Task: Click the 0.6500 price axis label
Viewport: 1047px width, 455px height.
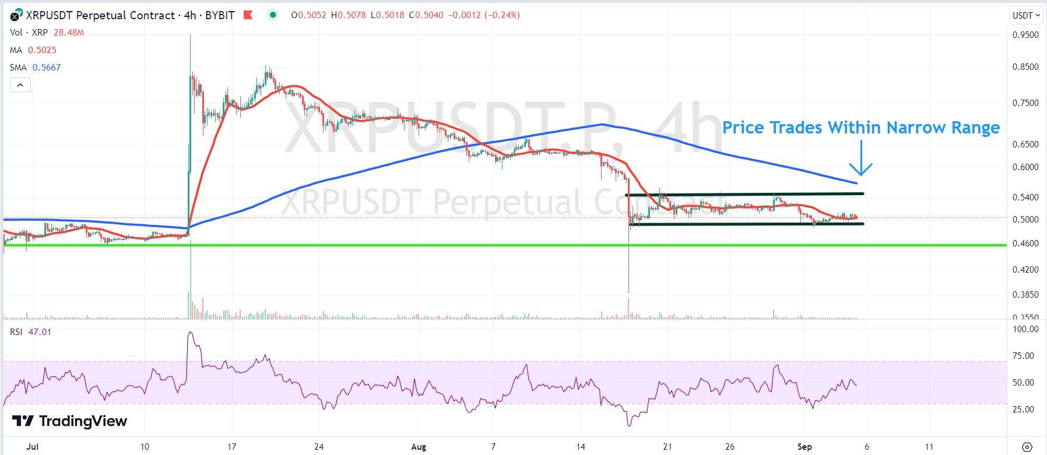Action: click(1025, 144)
